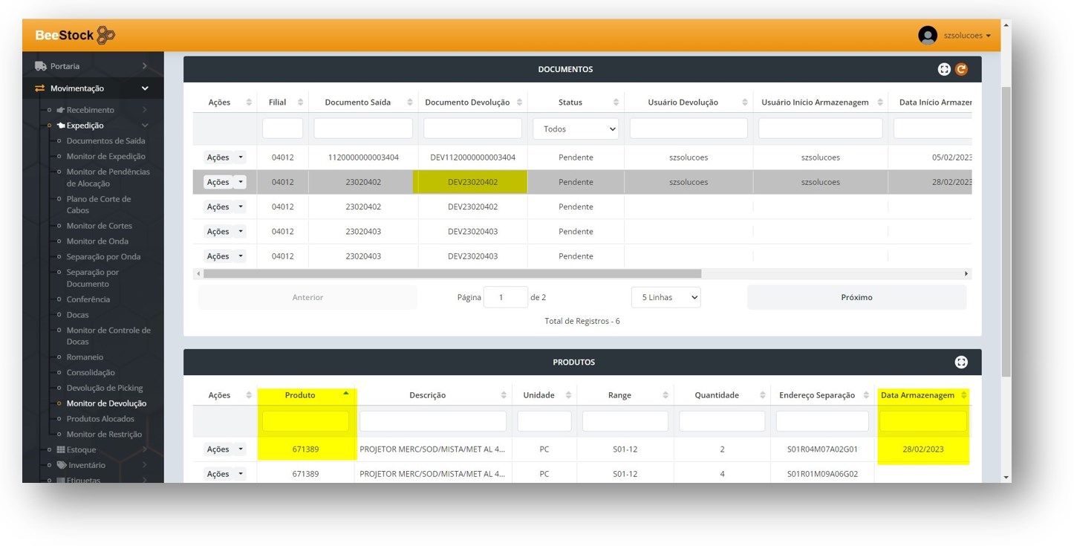Click the Página number input field
This screenshot has width=1074, height=546.
coord(505,297)
